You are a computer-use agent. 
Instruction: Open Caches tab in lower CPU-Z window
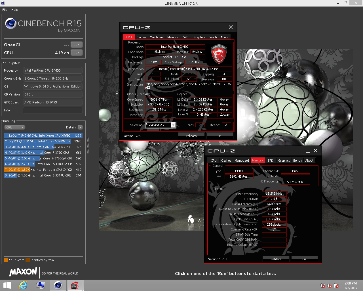226,161
